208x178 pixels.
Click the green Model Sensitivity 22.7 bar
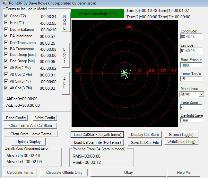click(x=98, y=13)
